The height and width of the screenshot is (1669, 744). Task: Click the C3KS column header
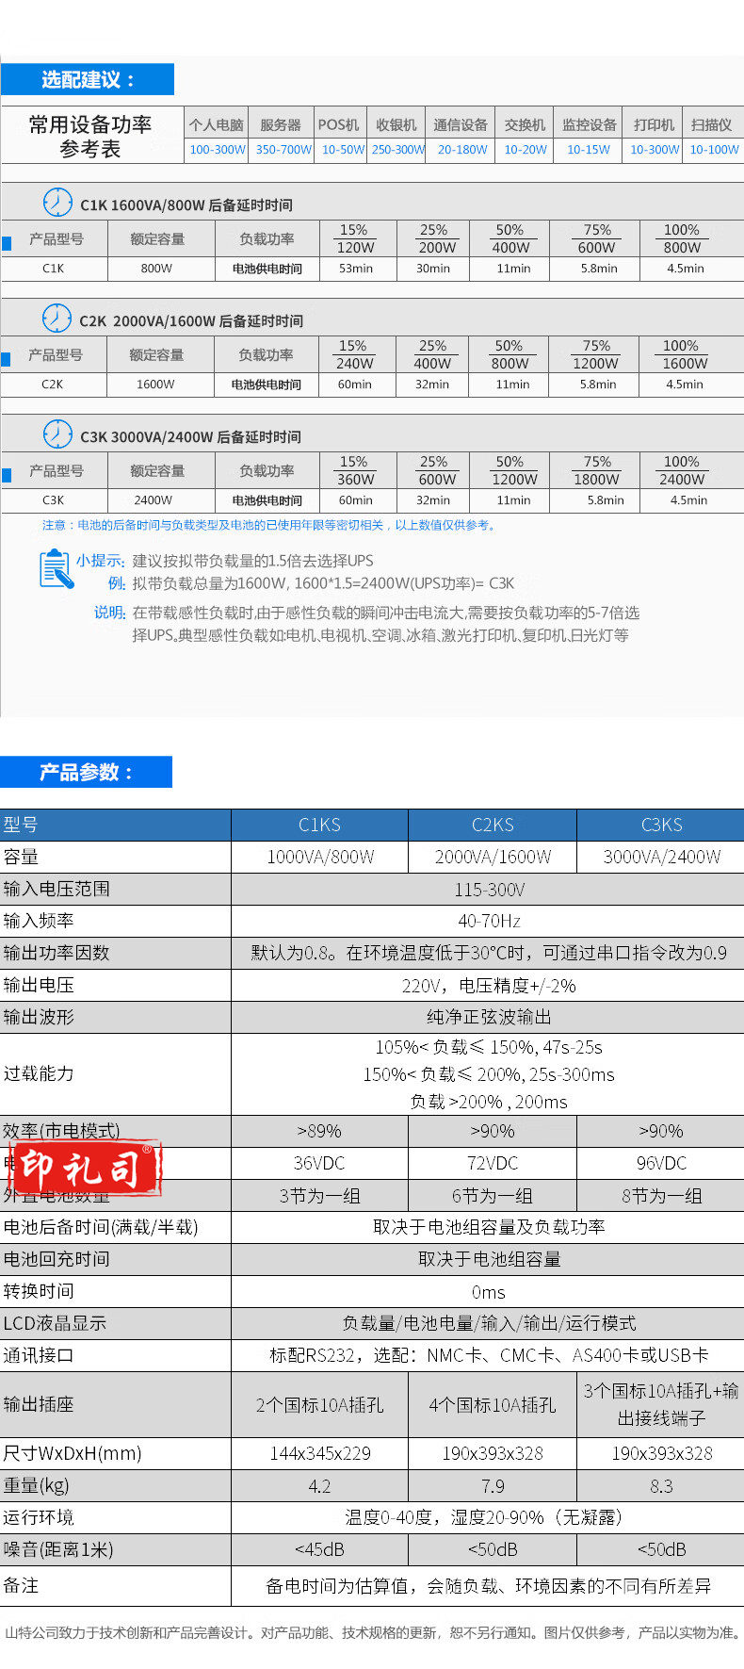tap(661, 825)
